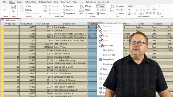Switch to the Create ribbon tab

pyautogui.click(x=20, y=2)
